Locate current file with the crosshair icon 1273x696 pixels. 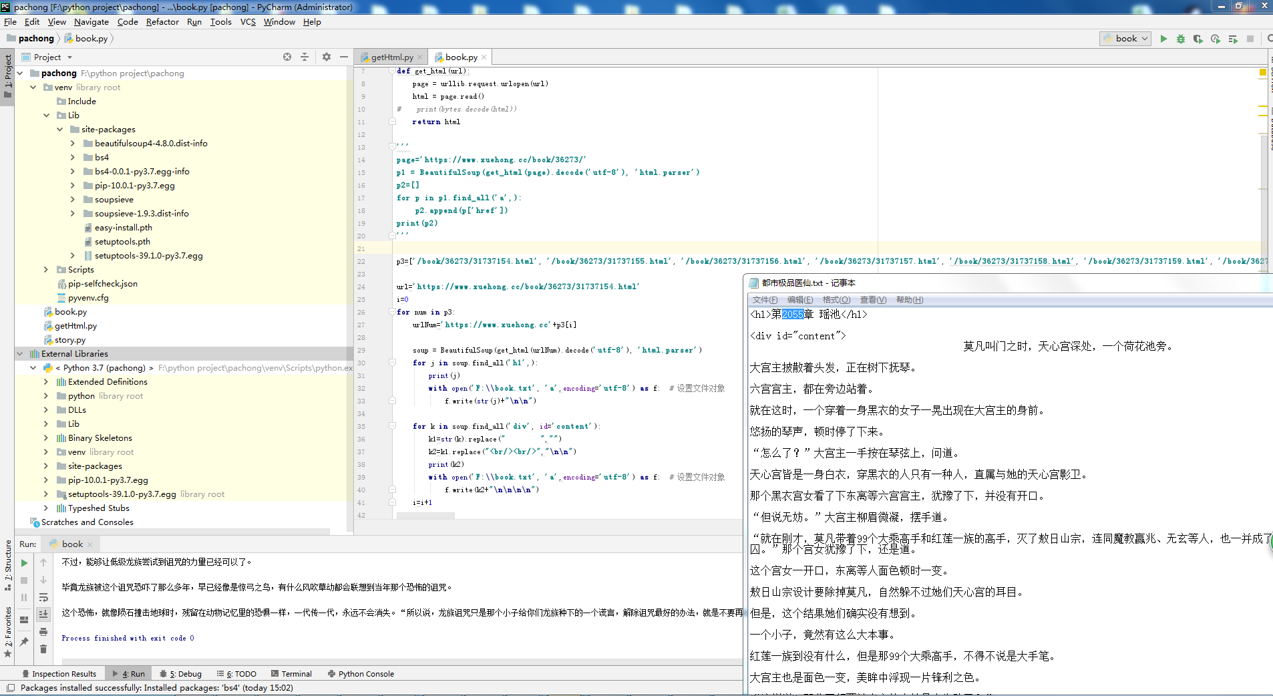pyautogui.click(x=287, y=57)
